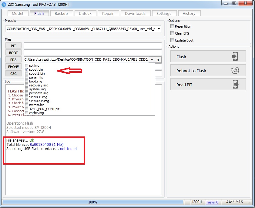Viewport: 255px width, 208px height.
Task: Click the PIT file button
Action: 13,46
